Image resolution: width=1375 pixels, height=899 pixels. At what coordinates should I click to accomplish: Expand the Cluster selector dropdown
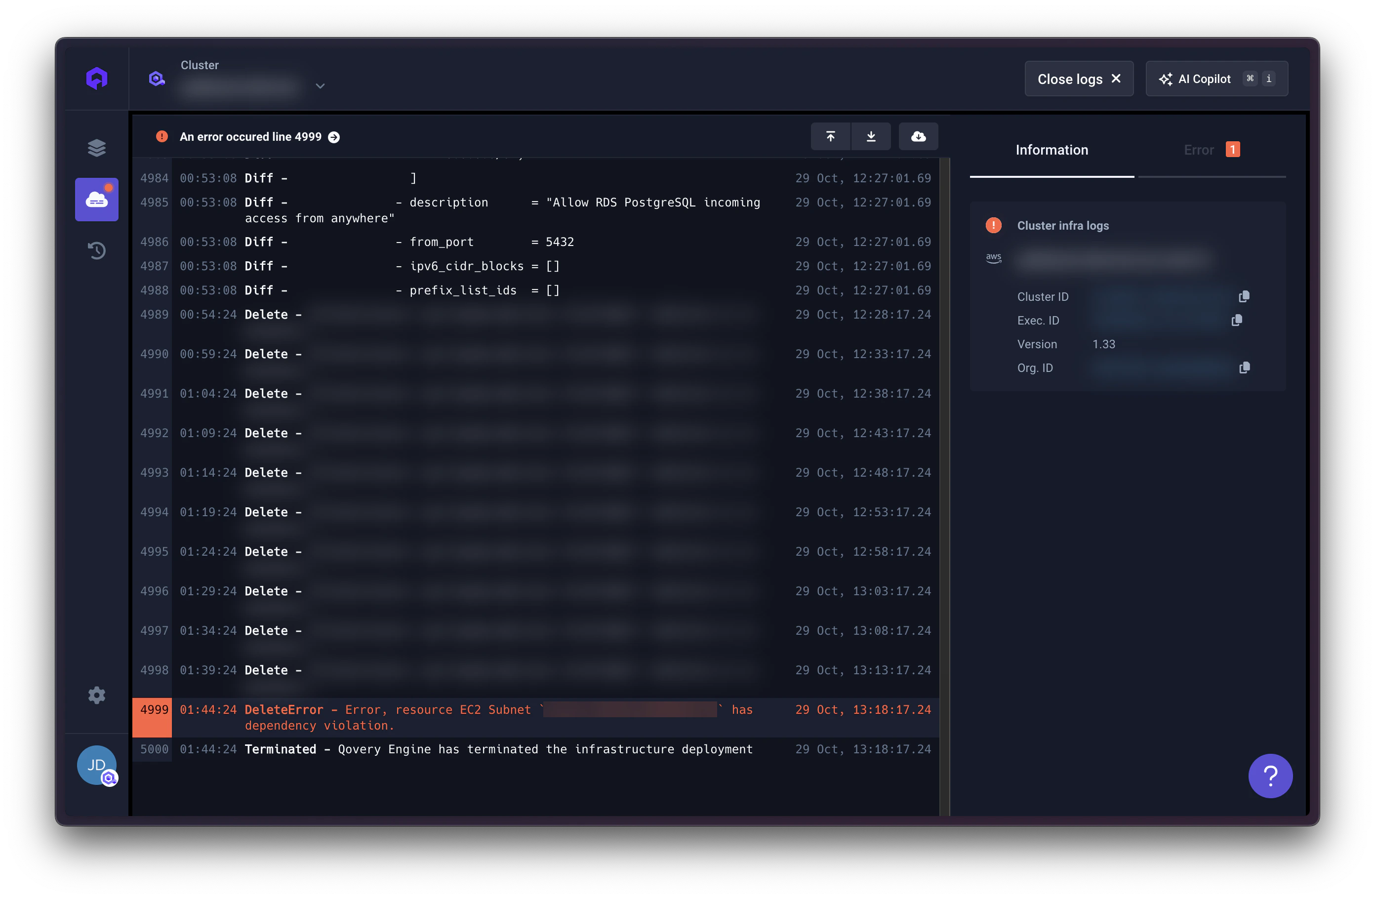321,85
